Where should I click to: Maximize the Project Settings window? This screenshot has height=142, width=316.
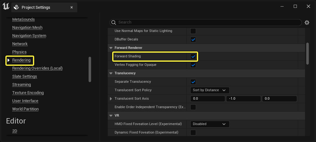[x=295, y=6]
